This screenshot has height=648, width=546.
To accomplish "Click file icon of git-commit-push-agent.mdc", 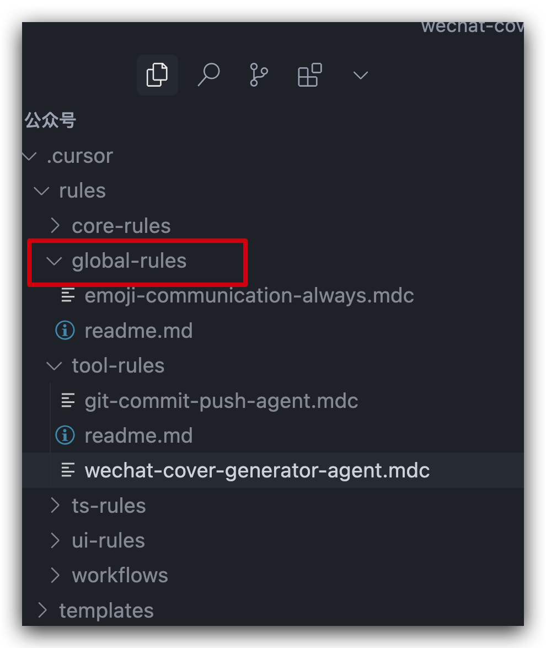I will pyautogui.click(x=68, y=401).
